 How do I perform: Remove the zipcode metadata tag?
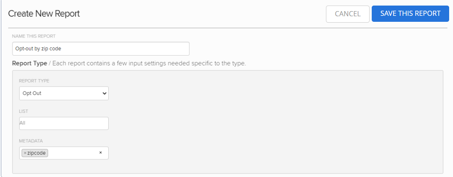(x=25, y=153)
